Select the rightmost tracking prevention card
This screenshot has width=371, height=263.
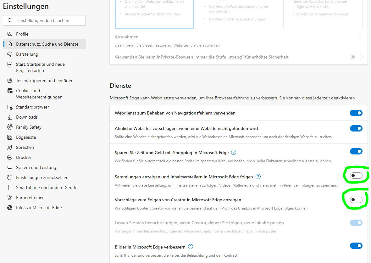click(x=323, y=14)
